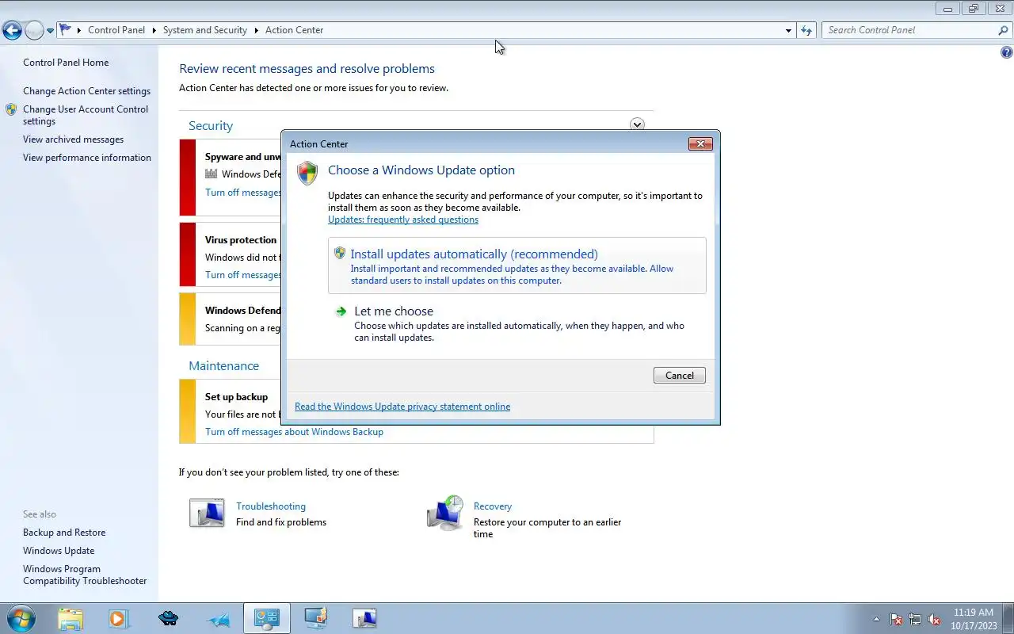The width and height of the screenshot is (1014, 634).
Task: Click Control Panel in the breadcrumb
Action: coord(116,30)
